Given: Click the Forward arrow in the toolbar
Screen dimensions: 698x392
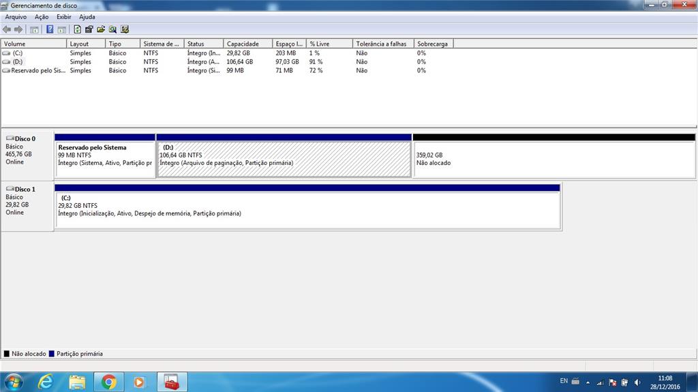Looking at the screenshot, I should [x=18, y=29].
